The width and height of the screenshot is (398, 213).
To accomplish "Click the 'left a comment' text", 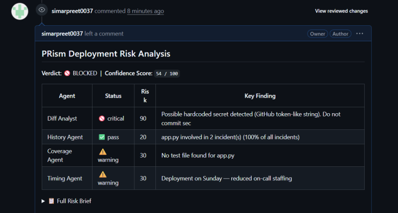I will (x=104, y=34).
